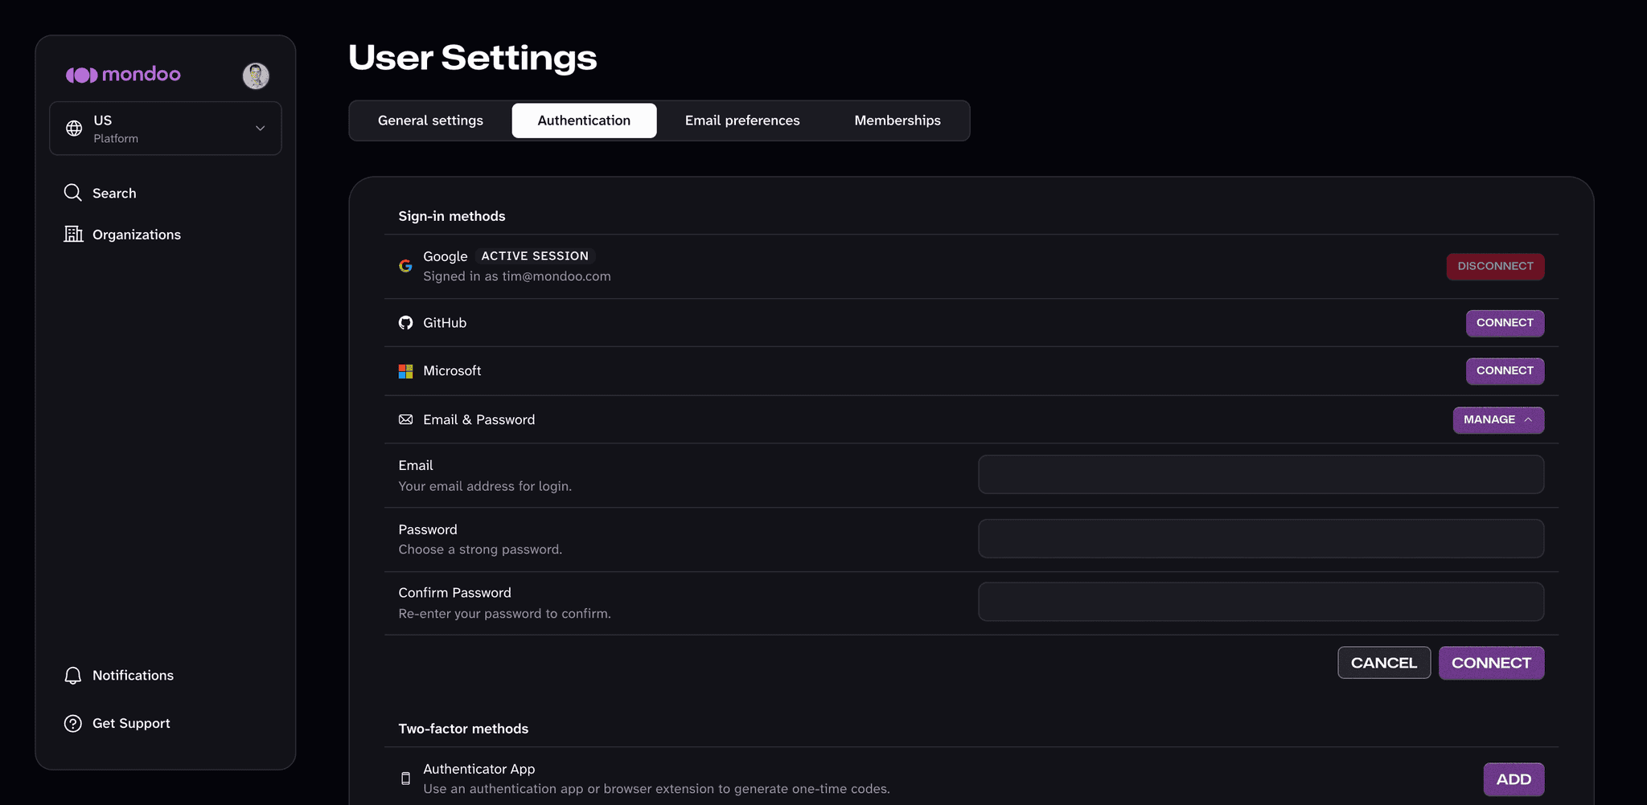Open Get Support in the sidebar

[x=131, y=723]
